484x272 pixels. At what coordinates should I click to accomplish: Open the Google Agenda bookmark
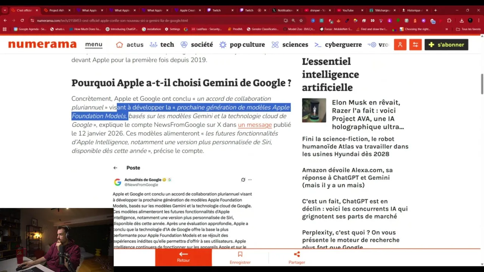[x=29, y=29]
